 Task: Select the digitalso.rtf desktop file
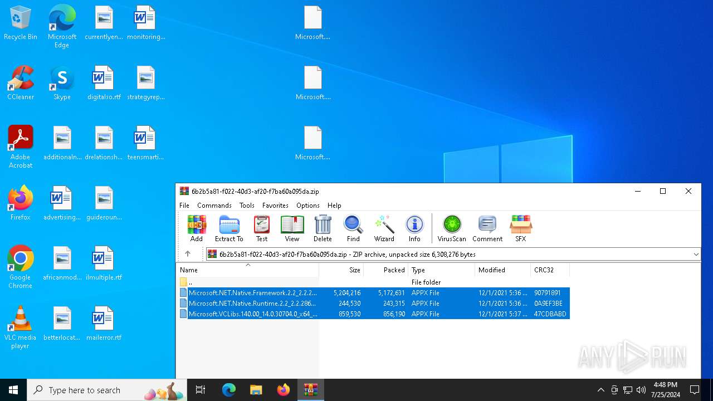tap(104, 84)
